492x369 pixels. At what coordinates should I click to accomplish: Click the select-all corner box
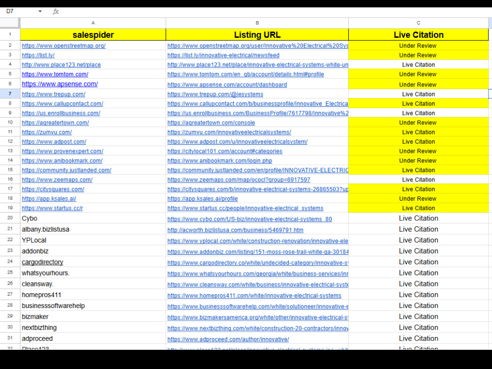pyautogui.click(x=10, y=23)
